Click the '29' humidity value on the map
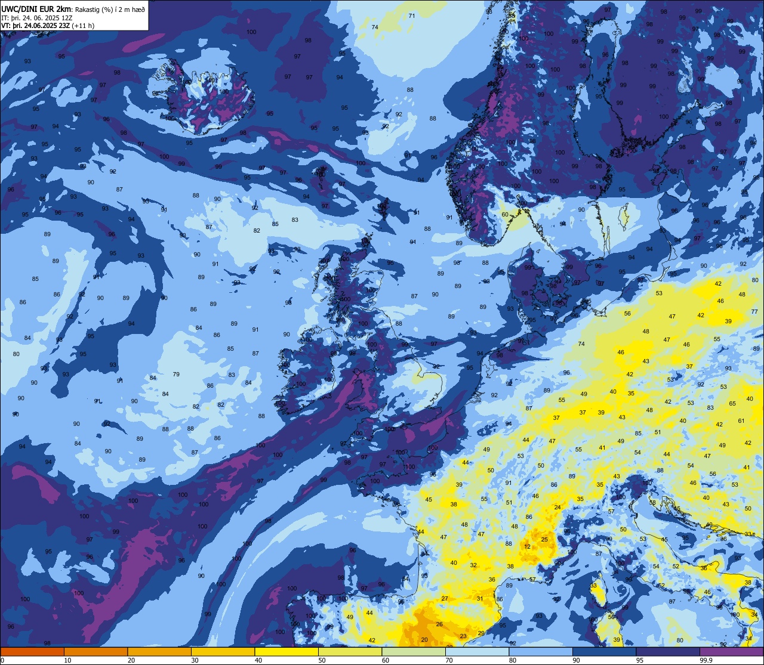The width and height of the screenshot is (764, 665). (x=481, y=633)
